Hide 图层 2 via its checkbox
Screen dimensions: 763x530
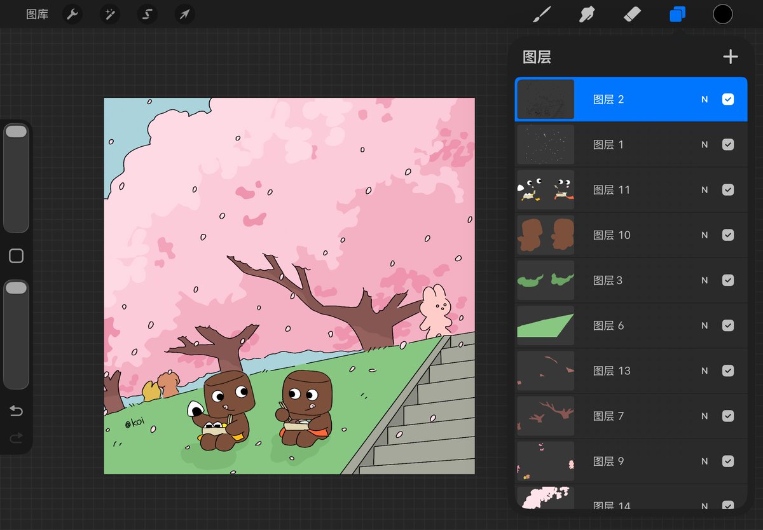pos(728,99)
